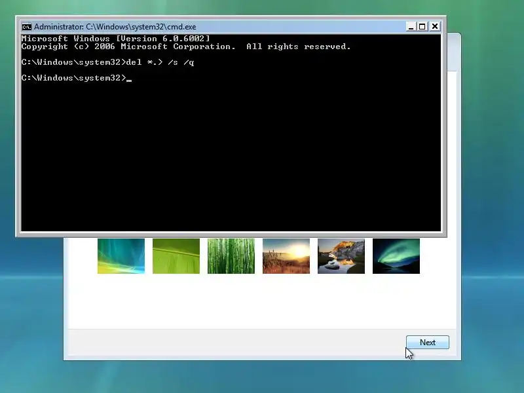Select the blue-green Vista aurora wallpaper thumbnail
524x393 pixels.
point(121,256)
